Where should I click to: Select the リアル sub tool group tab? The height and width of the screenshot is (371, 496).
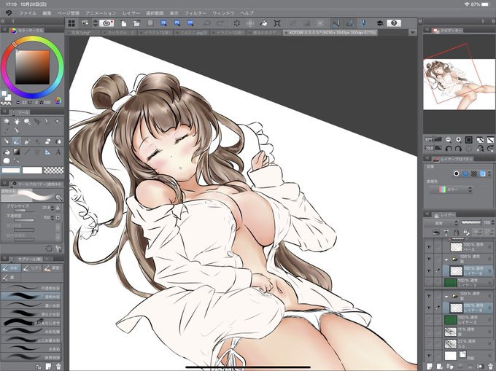(x=31, y=268)
